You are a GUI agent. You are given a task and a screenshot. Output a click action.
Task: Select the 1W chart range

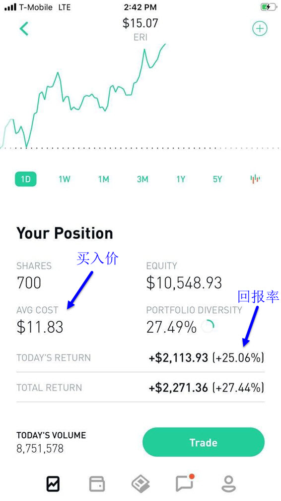pos(65,179)
